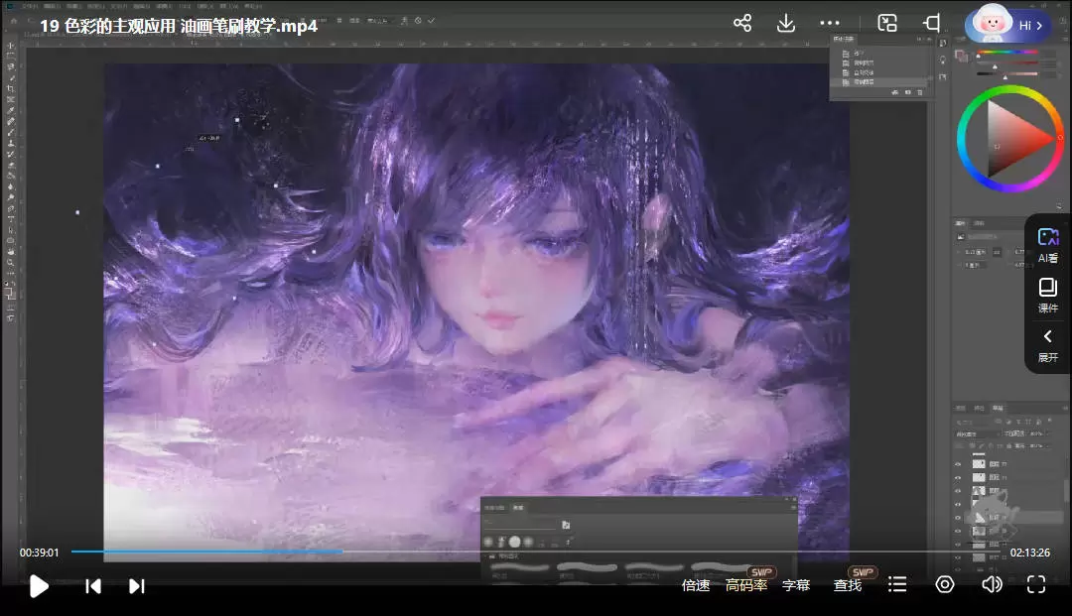
Task: Click the foreground color swatch in toolbox
Action: [9, 292]
